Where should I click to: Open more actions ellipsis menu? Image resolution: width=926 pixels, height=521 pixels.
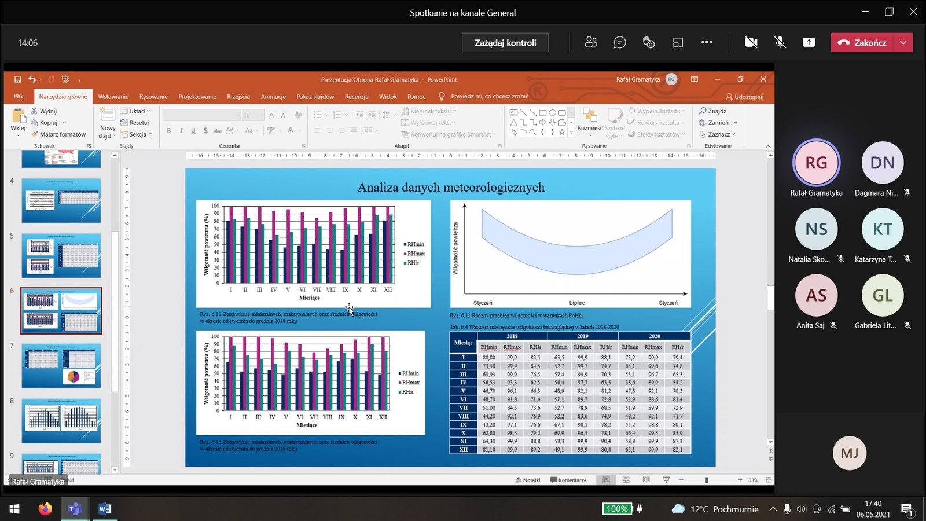click(x=707, y=42)
